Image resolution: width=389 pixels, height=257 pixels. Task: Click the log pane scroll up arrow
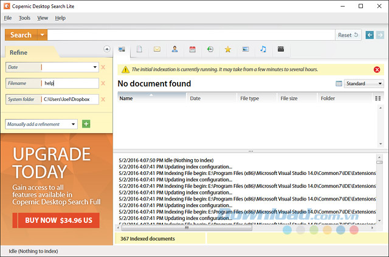pyautogui.click(x=379, y=157)
